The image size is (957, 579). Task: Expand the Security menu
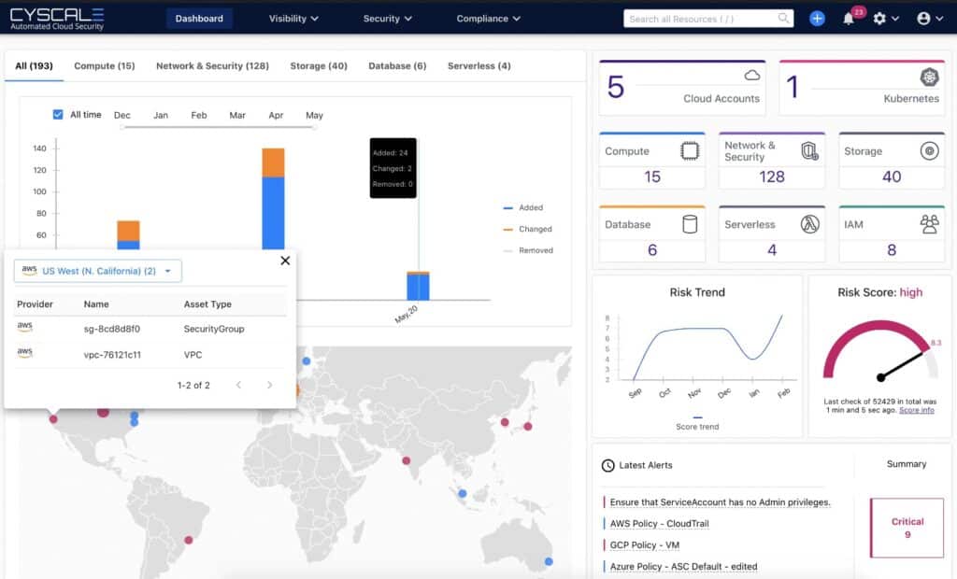click(x=388, y=19)
